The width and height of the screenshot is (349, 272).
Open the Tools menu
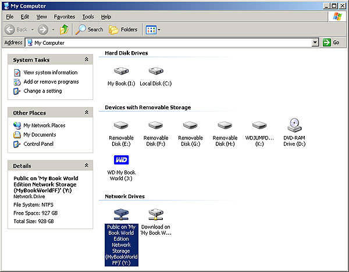(x=88, y=17)
